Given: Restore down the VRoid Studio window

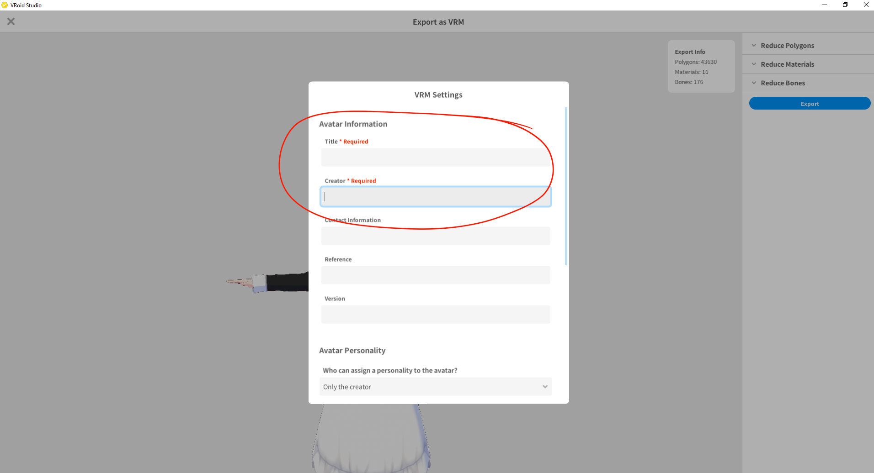Looking at the screenshot, I should [845, 5].
